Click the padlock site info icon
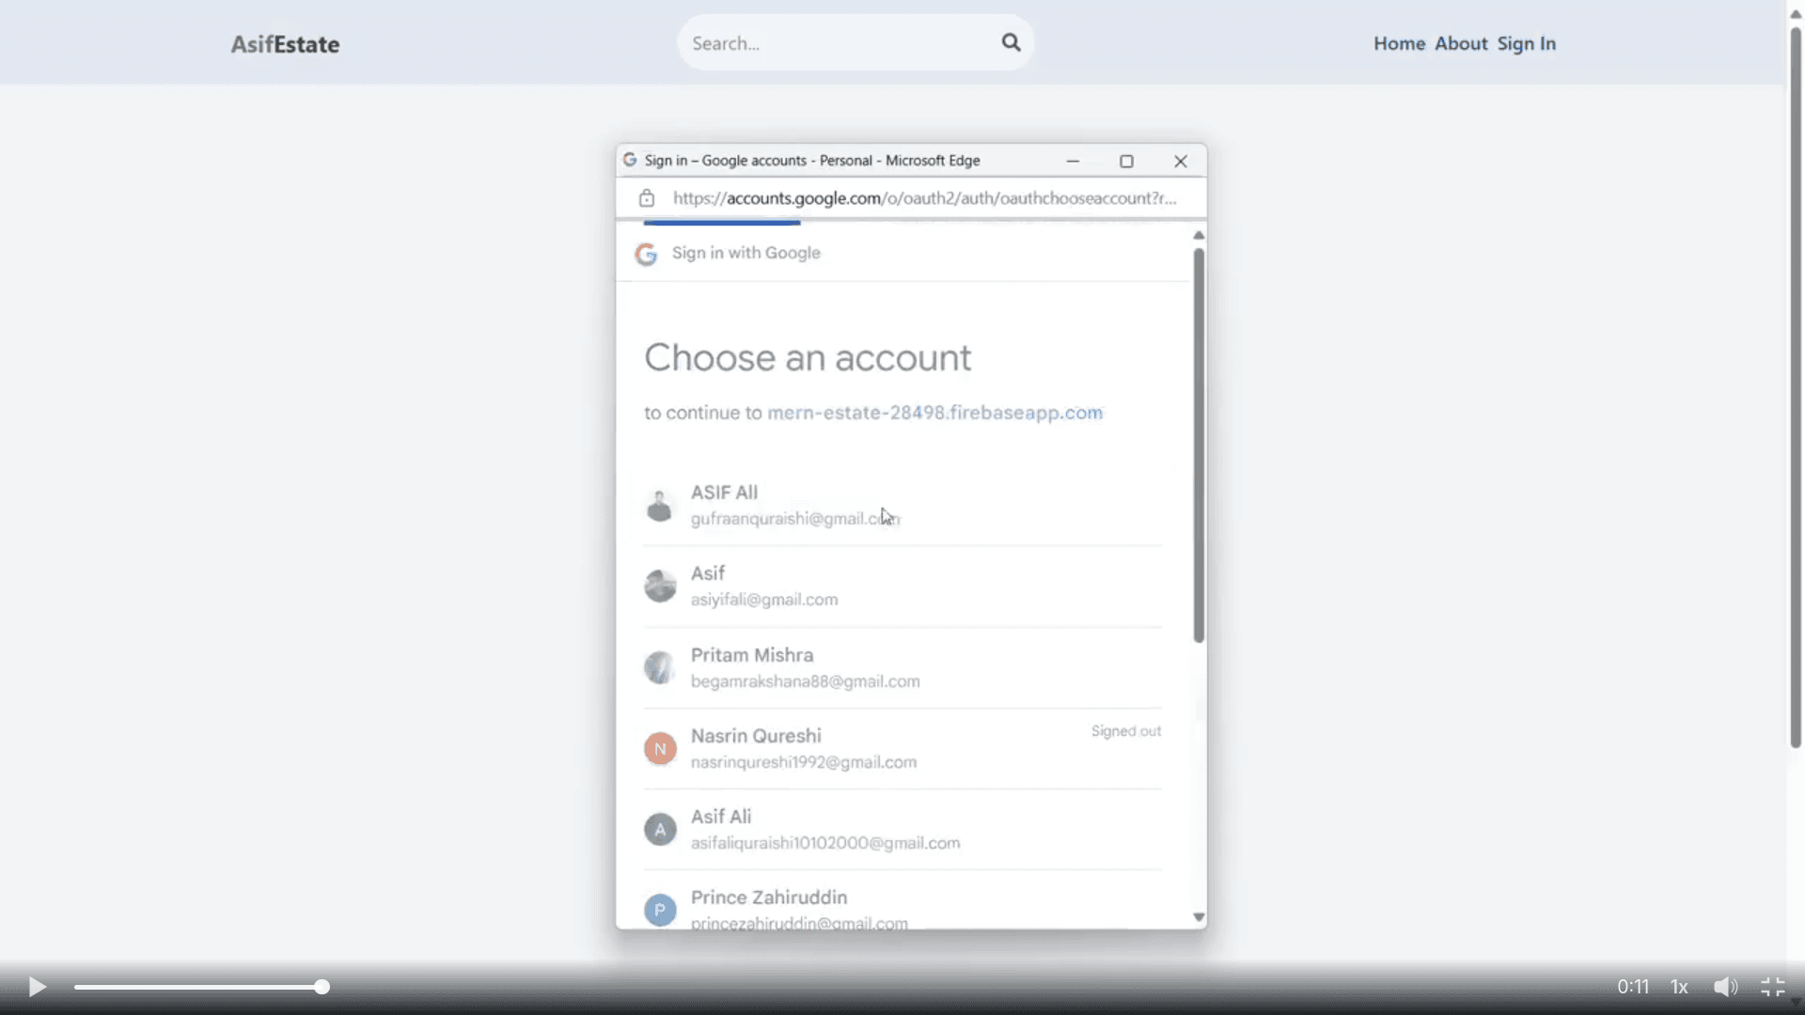This screenshot has height=1015, width=1805. point(647,198)
